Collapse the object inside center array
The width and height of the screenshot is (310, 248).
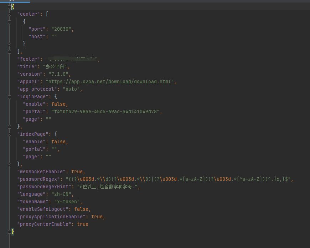[9, 22]
